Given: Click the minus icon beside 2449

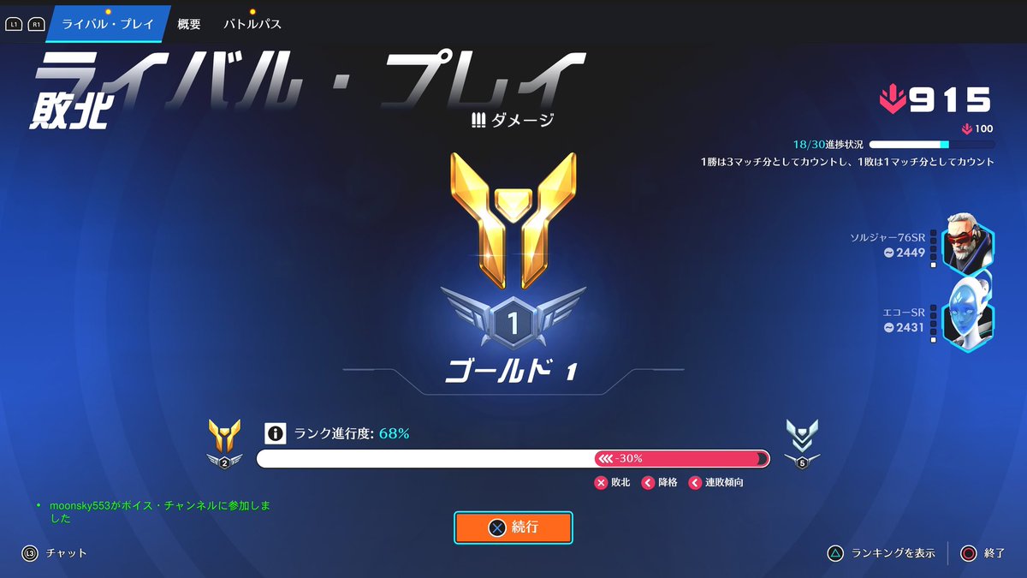Looking at the screenshot, I should coord(888,253).
